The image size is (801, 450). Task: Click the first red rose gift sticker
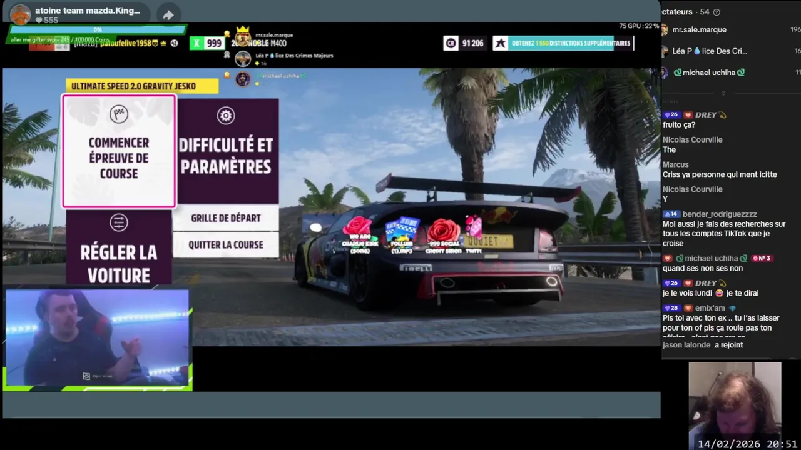pos(358,229)
